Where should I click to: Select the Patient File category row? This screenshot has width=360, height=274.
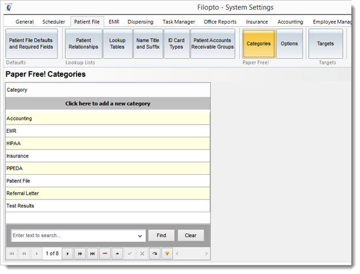point(108,181)
